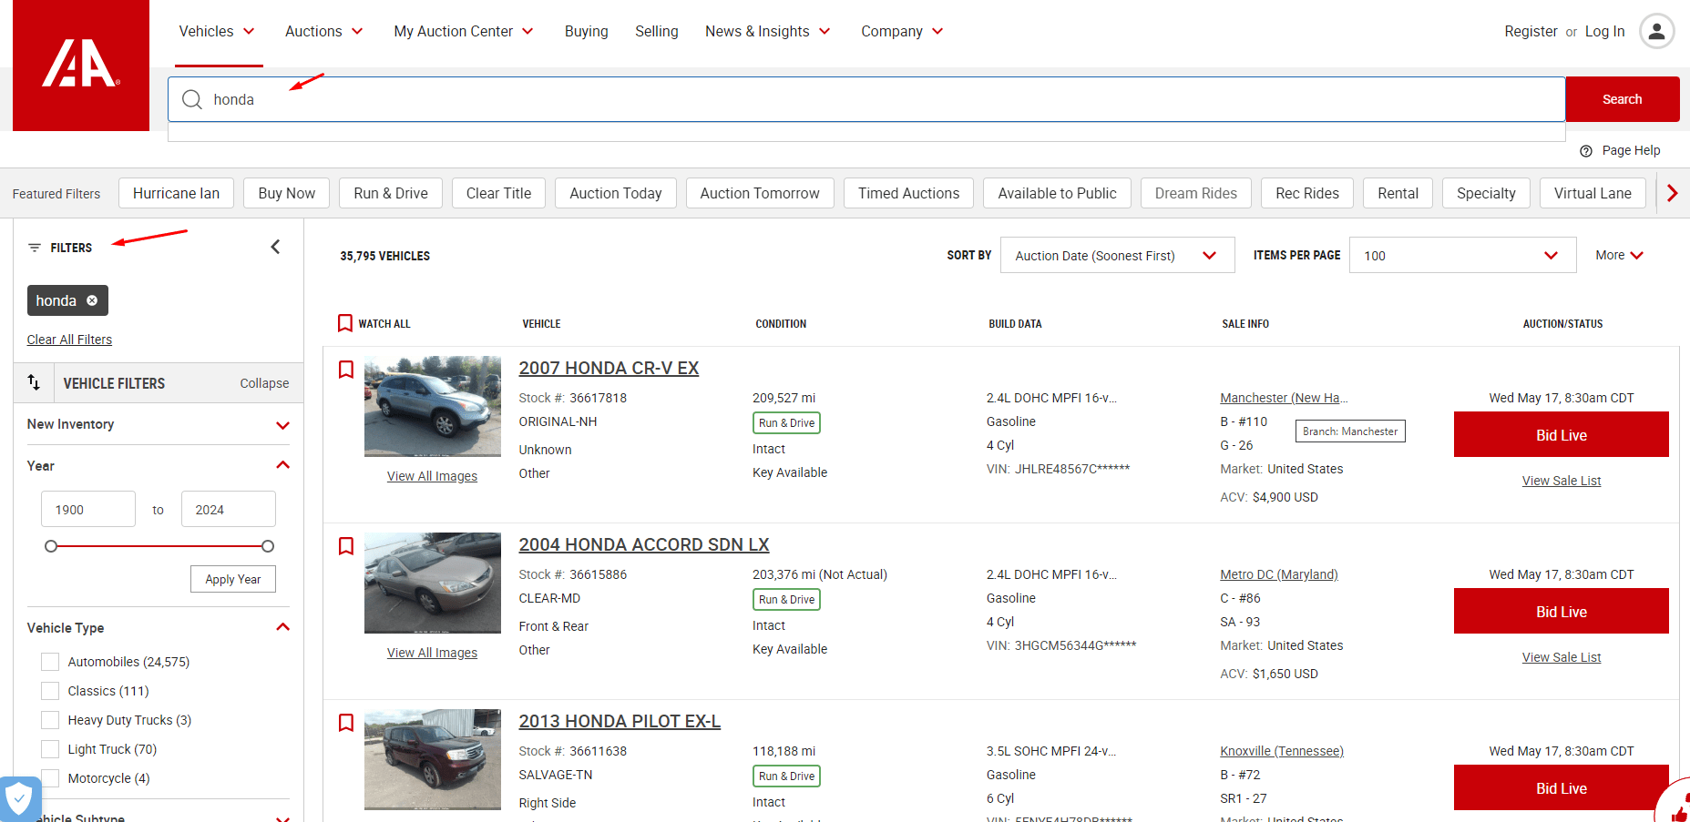Bookmark the 2004 Honda Accord listing
Screen dimensions: 1690x822
pos(346,546)
